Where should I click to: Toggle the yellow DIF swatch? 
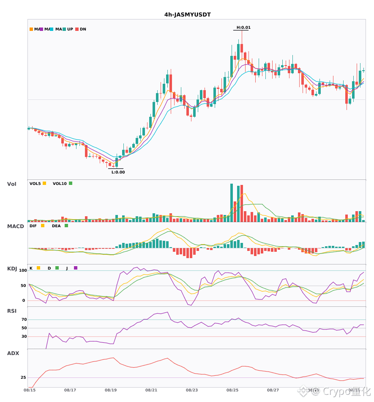(x=43, y=226)
